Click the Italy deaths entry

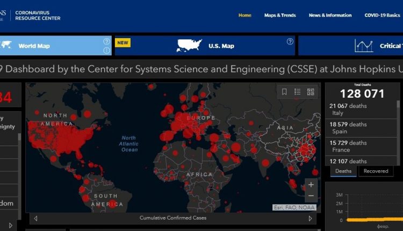(361, 109)
